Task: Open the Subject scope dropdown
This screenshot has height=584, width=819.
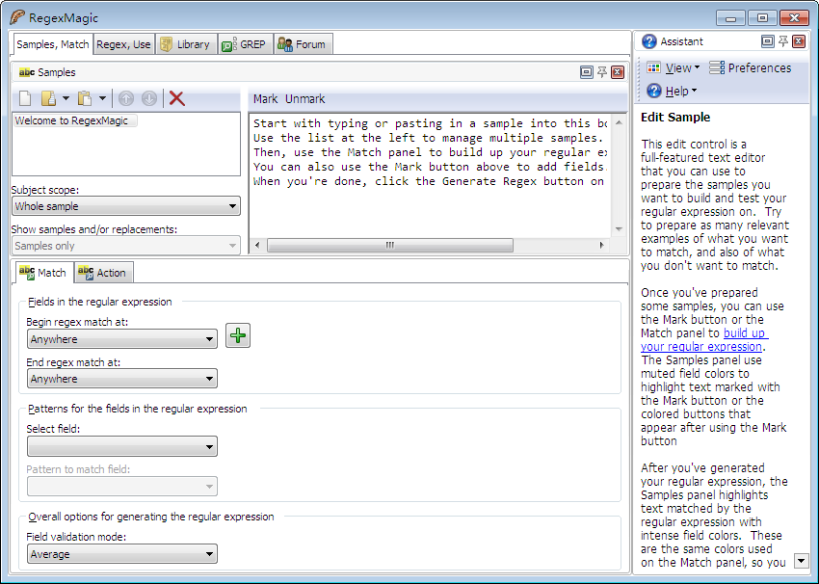Action: pyautogui.click(x=126, y=206)
